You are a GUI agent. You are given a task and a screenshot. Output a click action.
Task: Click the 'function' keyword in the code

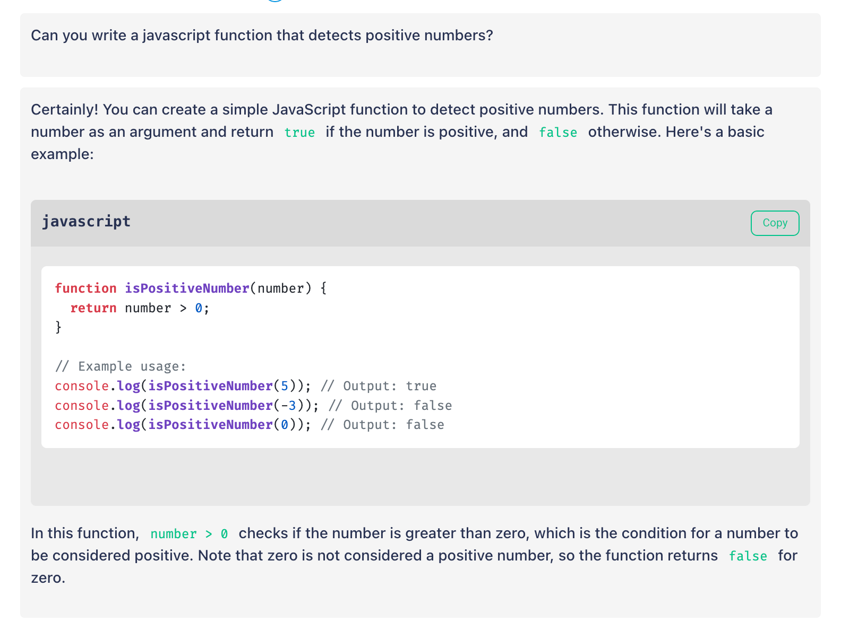tap(85, 288)
